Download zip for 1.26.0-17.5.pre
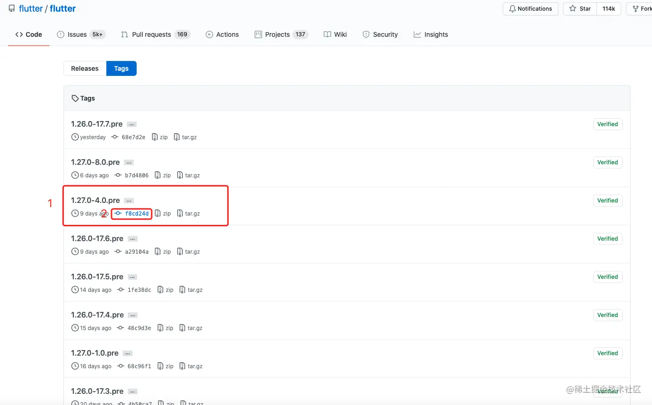The height and width of the screenshot is (405, 652). (x=166, y=290)
